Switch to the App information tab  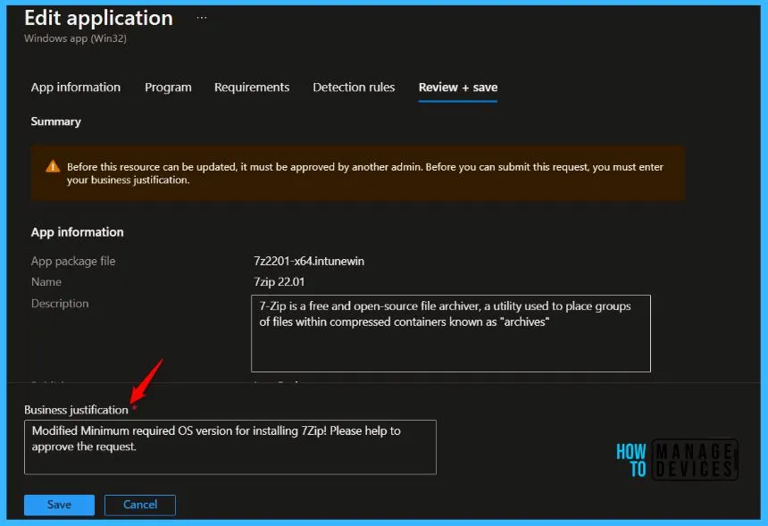[75, 88]
